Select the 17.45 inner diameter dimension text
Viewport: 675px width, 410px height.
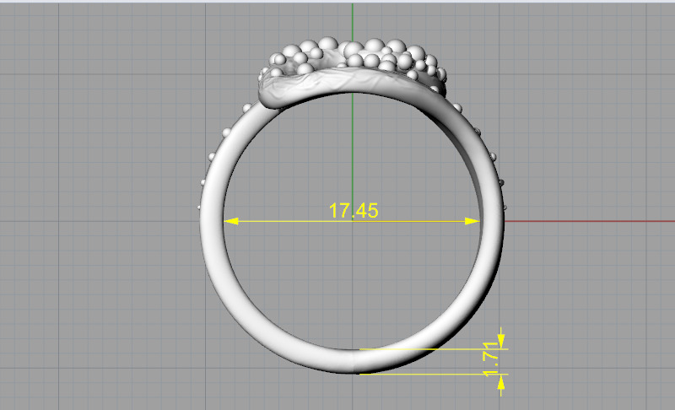pyautogui.click(x=354, y=210)
